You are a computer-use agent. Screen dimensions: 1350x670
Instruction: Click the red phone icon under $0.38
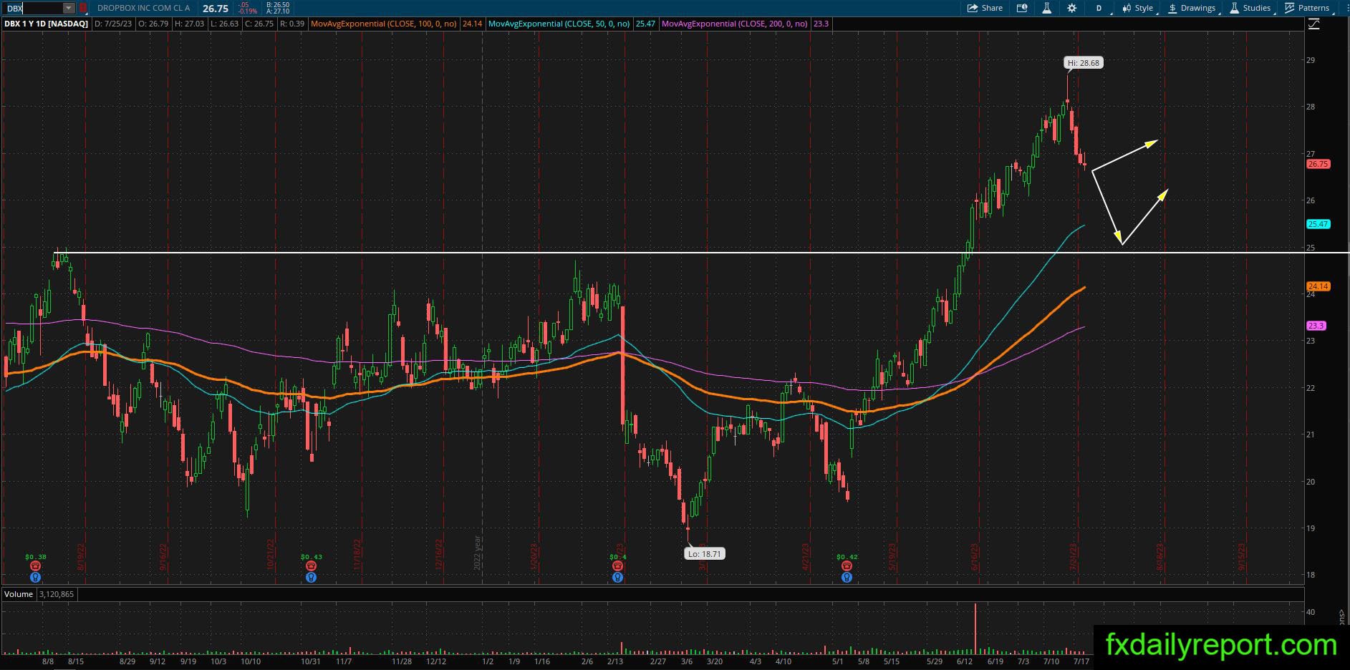(35, 566)
